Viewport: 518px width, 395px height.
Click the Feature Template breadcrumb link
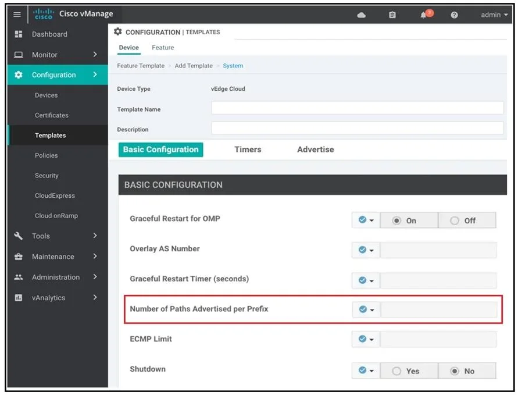(x=141, y=66)
